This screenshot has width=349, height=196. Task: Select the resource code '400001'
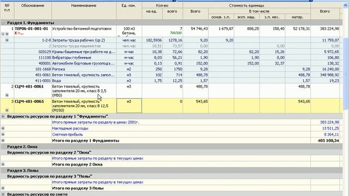pos(45,63)
